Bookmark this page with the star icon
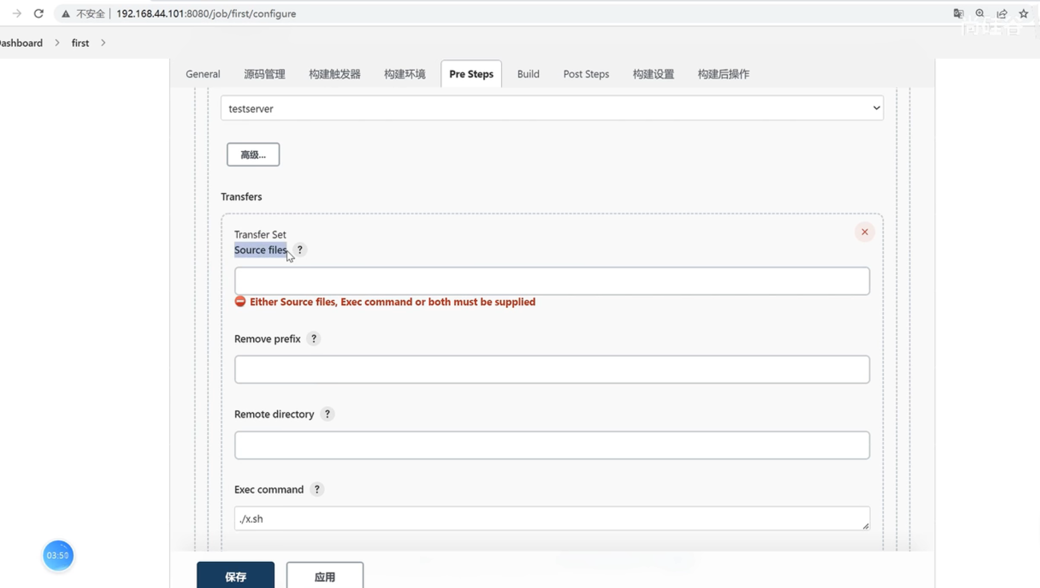The image size is (1040, 588). 1024,13
